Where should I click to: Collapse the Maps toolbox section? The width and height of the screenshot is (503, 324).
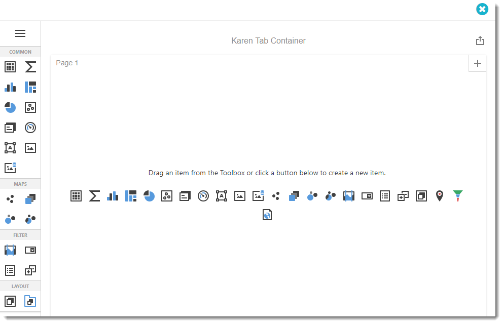pyautogui.click(x=20, y=183)
